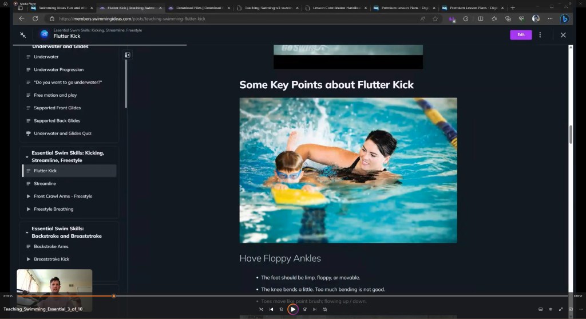The height and width of the screenshot is (319, 586).
Task: Open subtitles/captions menu in Media Player
Action: pyautogui.click(x=540, y=309)
